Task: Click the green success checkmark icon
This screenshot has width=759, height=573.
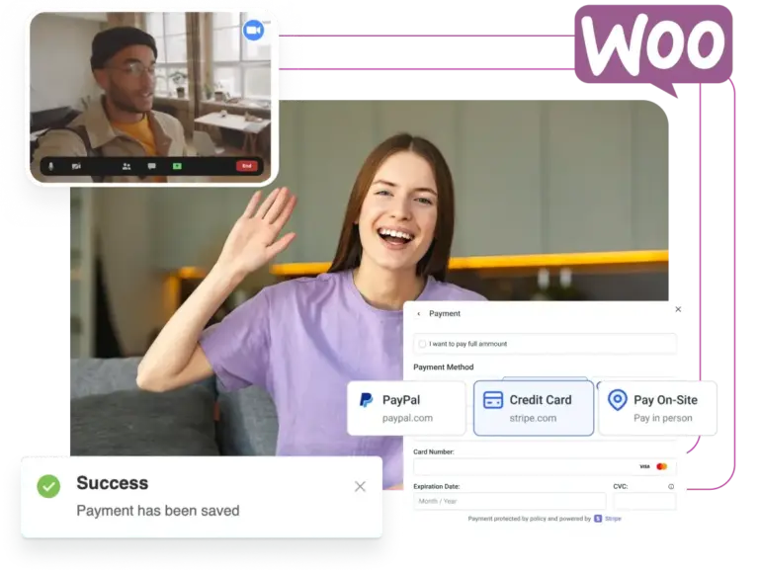Action: (x=48, y=486)
